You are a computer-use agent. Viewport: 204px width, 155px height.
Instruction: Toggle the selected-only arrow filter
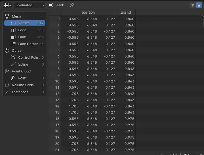click(x=193, y=5)
